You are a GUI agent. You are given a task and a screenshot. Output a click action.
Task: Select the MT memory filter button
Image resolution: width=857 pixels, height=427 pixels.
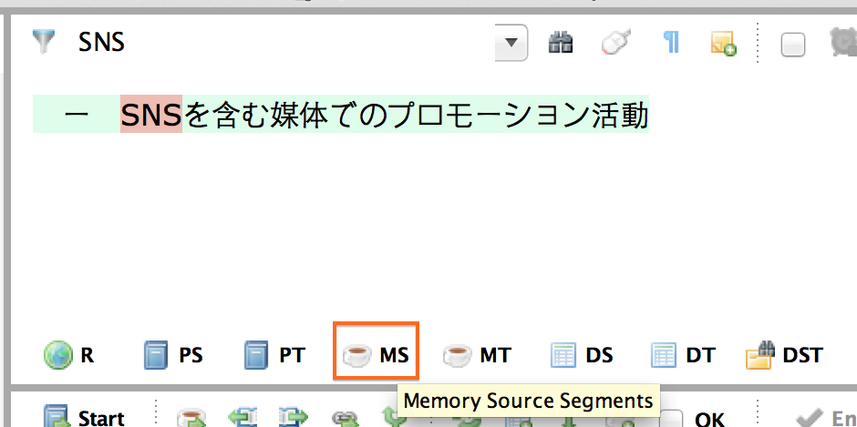point(477,355)
